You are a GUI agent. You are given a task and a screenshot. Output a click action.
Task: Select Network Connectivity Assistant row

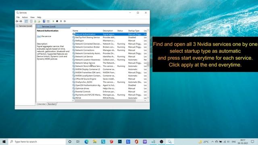click(109, 53)
